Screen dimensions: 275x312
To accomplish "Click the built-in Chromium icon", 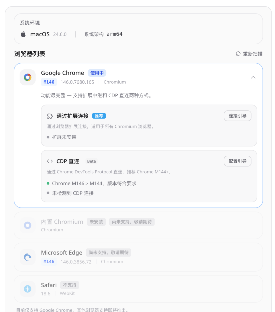I will tap(28, 225).
